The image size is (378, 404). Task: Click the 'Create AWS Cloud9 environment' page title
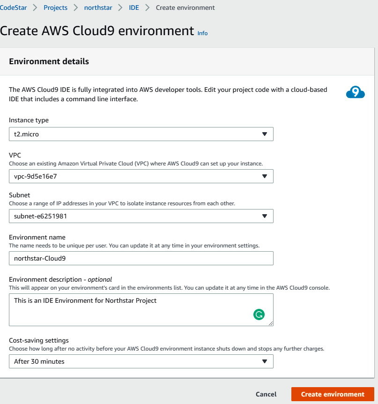pos(97,31)
